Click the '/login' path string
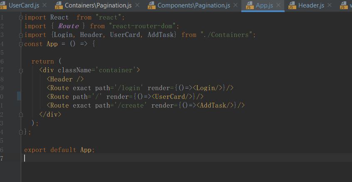This screenshot has width=352, height=182. click(129, 88)
